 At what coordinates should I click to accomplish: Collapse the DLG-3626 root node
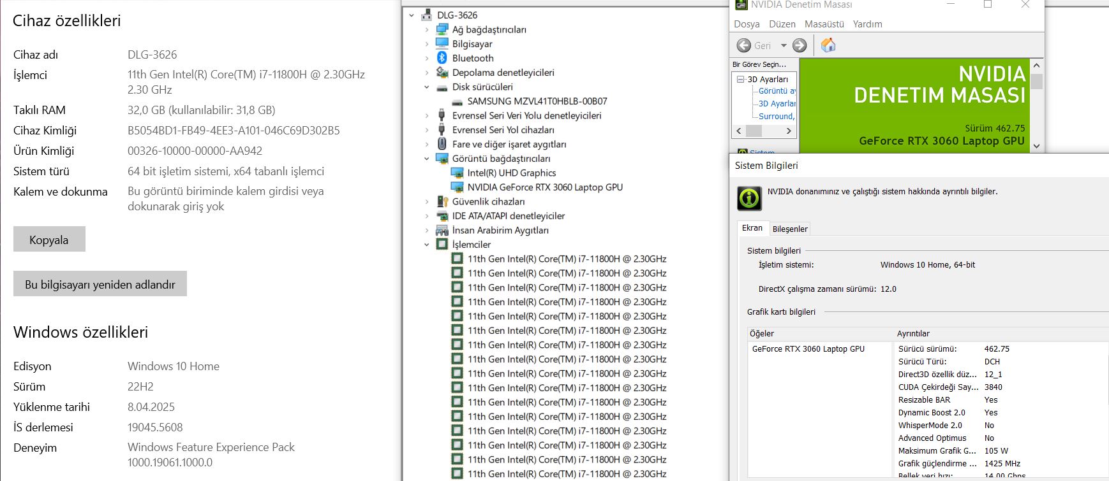click(412, 15)
